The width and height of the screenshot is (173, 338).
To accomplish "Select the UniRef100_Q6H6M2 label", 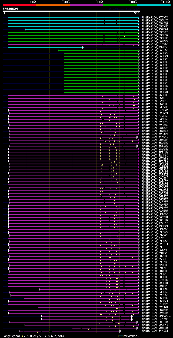I will pos(155,95).
